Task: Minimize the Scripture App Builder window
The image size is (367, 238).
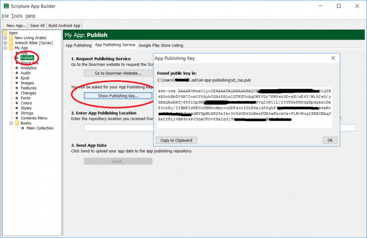Action: [x=321, y=6]
